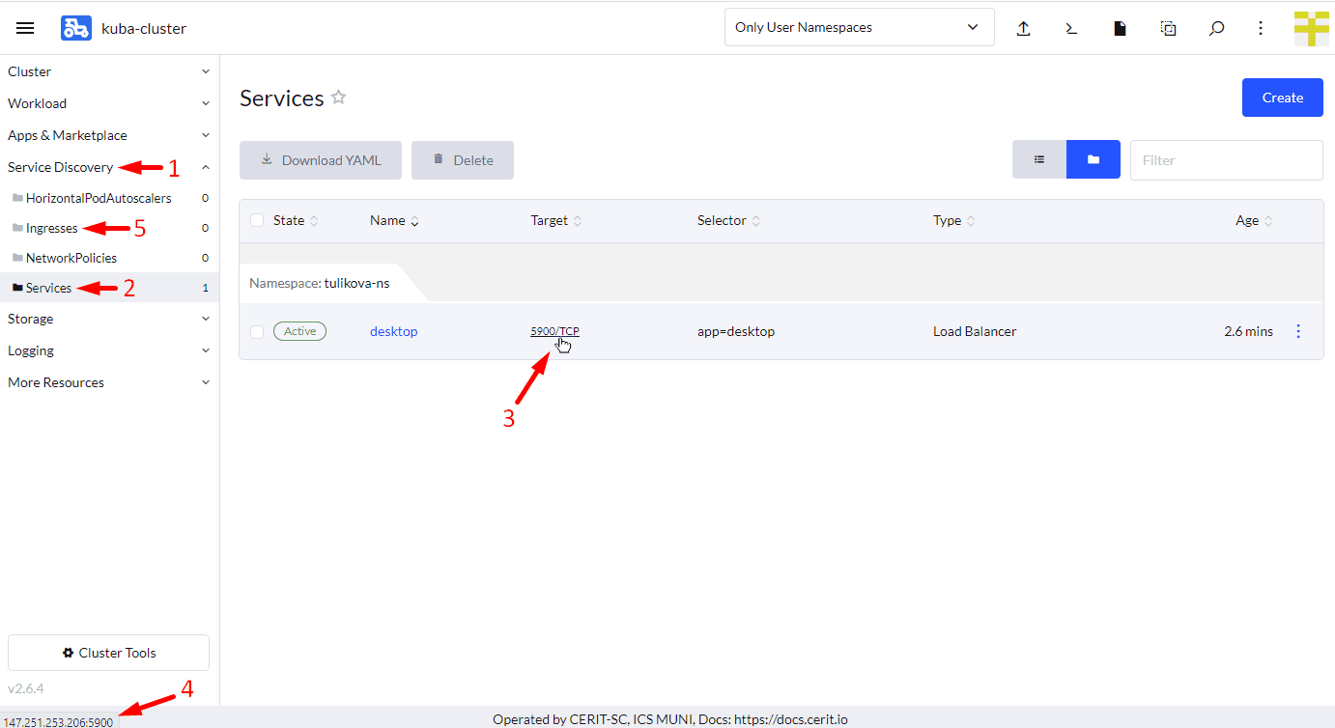Click the blue Create button

tap(1282, 98)
